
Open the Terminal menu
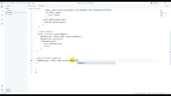click(29, 3)
